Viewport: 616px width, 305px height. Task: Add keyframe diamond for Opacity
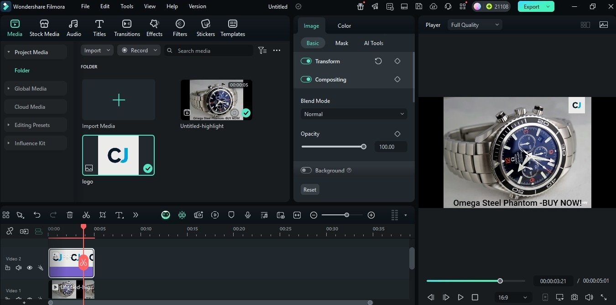click(397, 134)
